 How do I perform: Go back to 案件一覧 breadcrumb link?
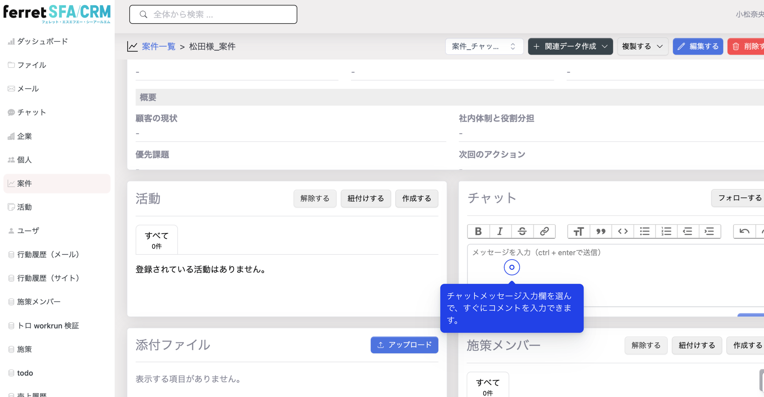[159, 46]
